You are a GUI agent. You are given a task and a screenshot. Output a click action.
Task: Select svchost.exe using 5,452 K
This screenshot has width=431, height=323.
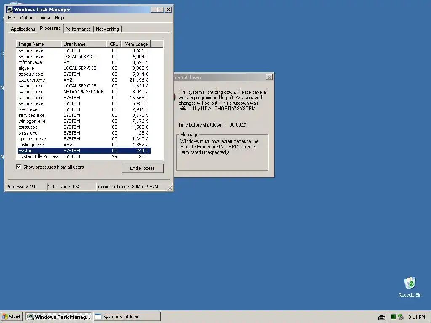84,103
